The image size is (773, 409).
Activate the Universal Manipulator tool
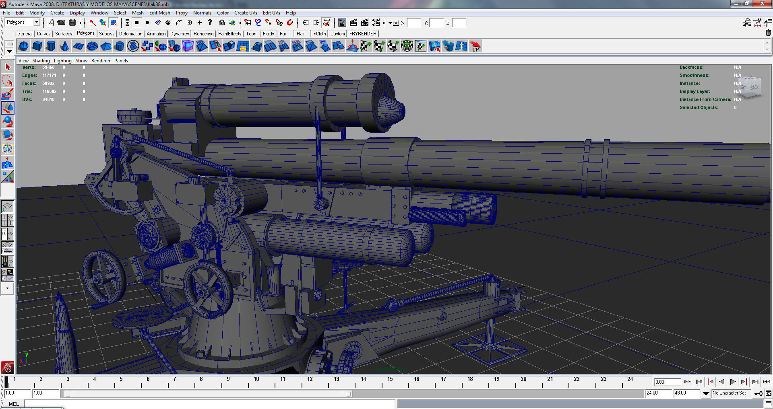click(x=8, y=149)
